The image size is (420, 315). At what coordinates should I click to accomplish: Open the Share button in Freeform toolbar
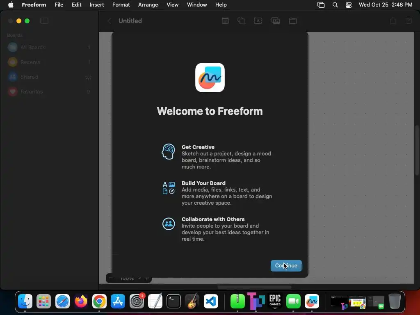pyautogui.click(x=393, y=21)
